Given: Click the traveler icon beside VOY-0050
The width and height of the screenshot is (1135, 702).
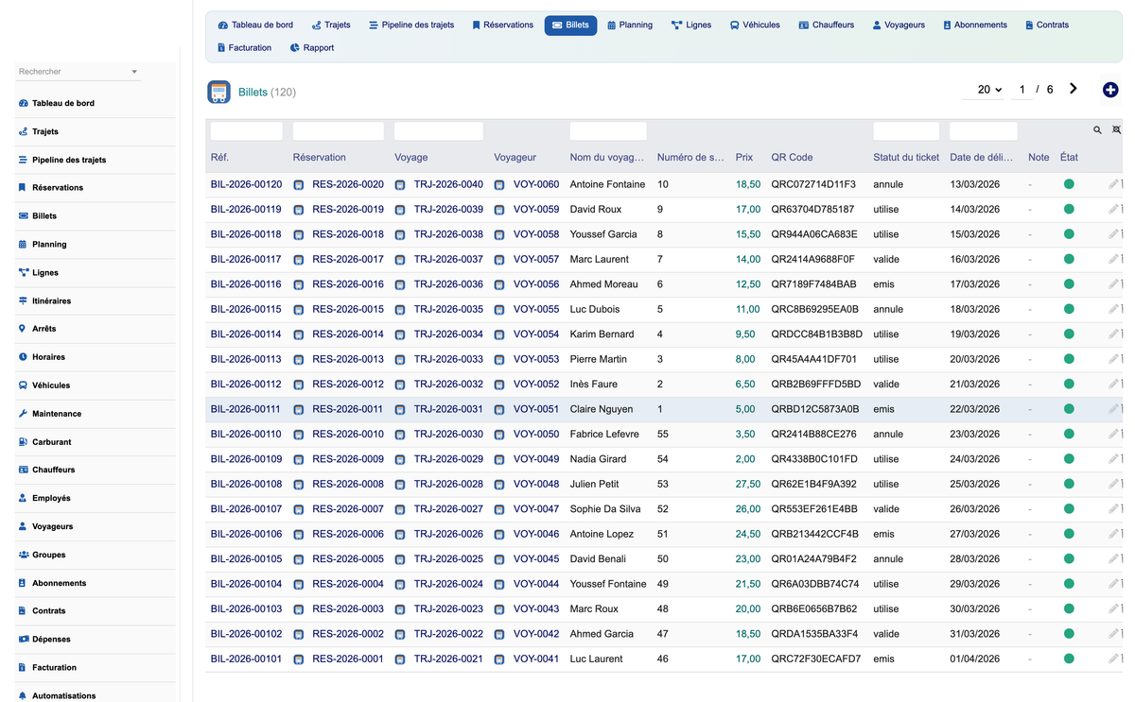Looking at the screenshot, I should pos(499,435).
